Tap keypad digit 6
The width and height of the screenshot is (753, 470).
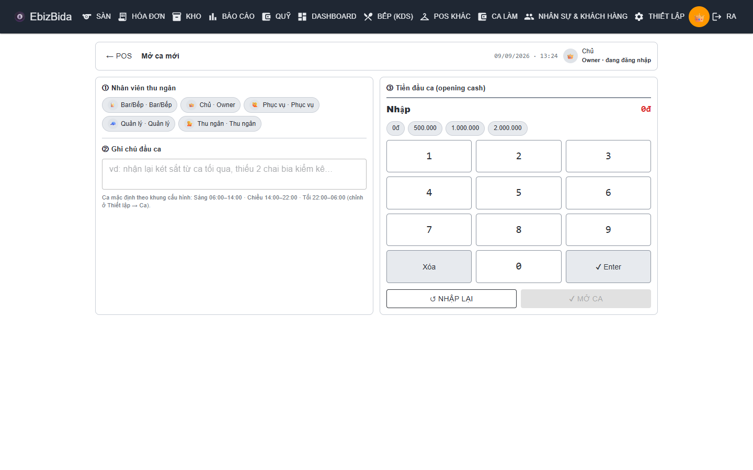(608, 193)
